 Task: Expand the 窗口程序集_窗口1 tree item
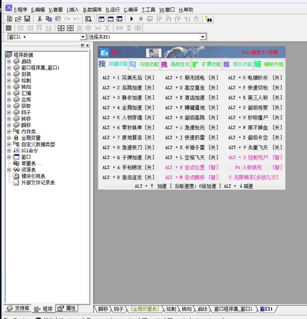point(9,68)
